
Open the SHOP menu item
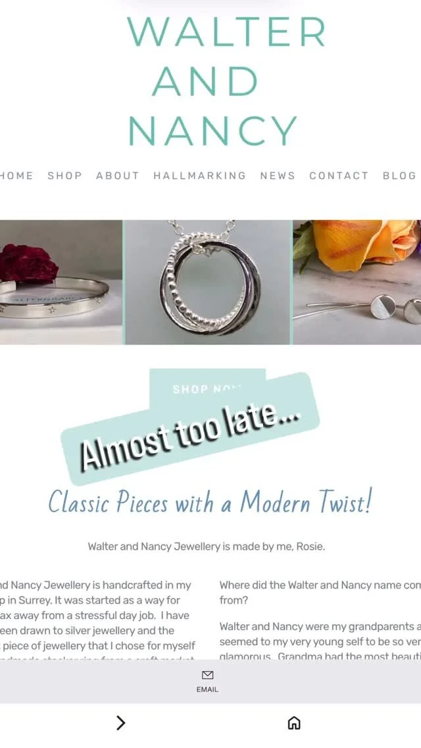(65, 176)
